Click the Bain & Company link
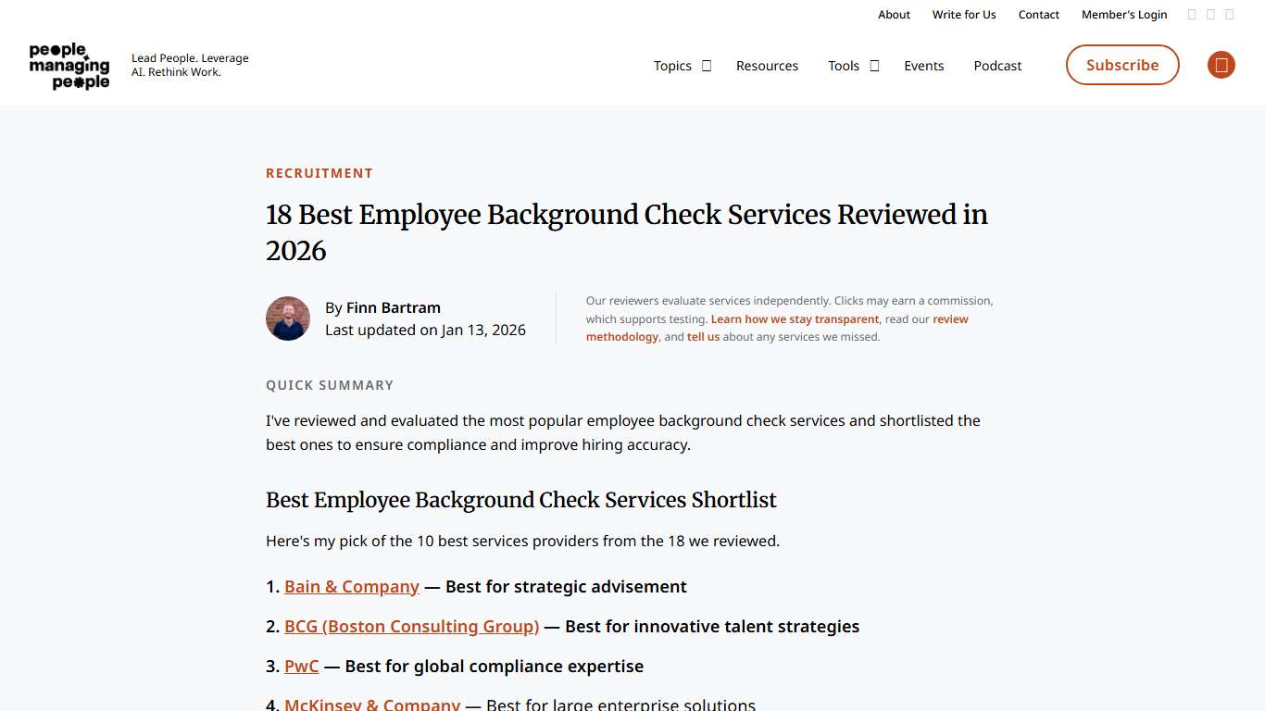This screenshot has width=1265, height=711. (x=352, y=586)
